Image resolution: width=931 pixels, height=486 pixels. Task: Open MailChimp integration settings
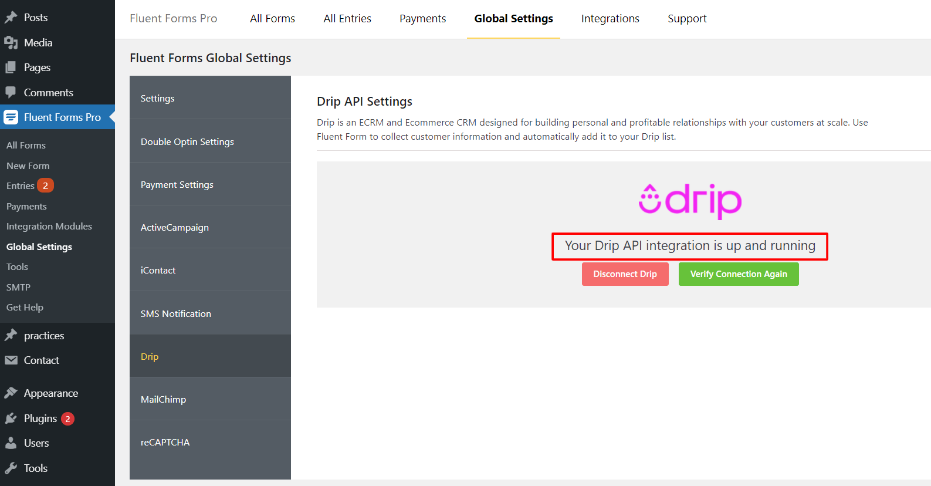click(210, 399)
